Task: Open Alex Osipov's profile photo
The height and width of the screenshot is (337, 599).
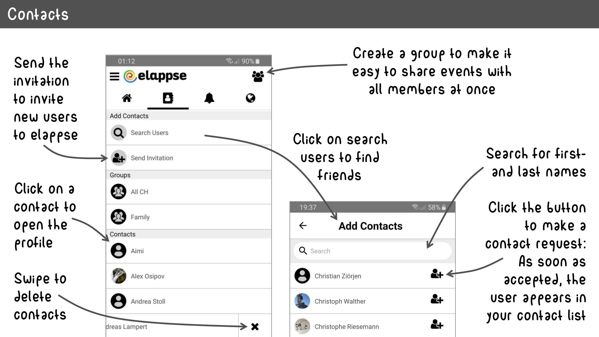Action: click(x=119, y=276)
